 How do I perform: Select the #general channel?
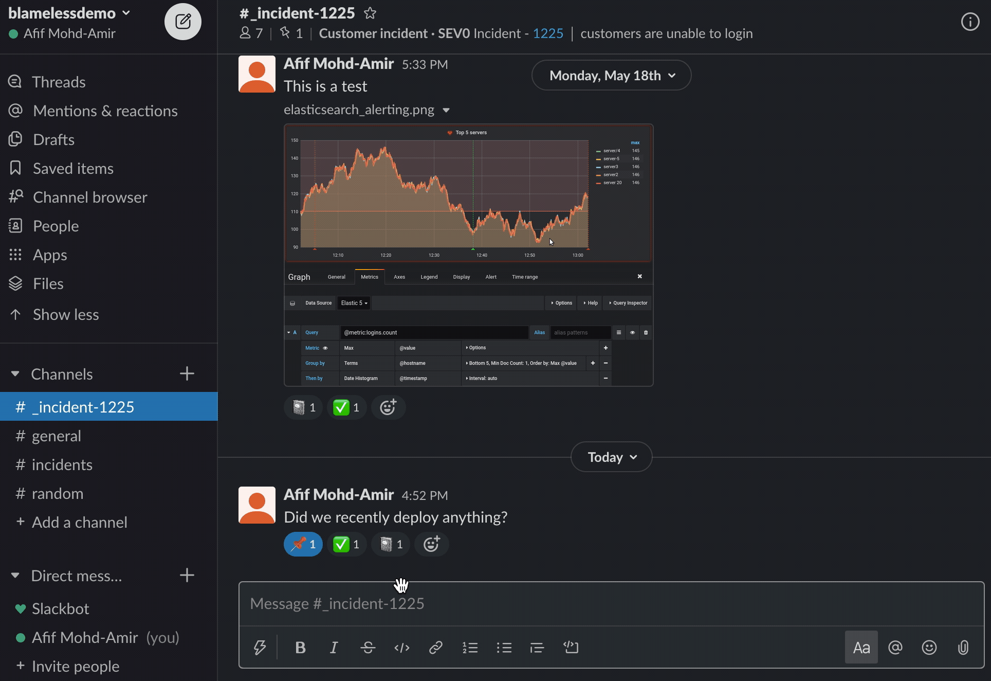pyautogui.click(x=109, y=436)
